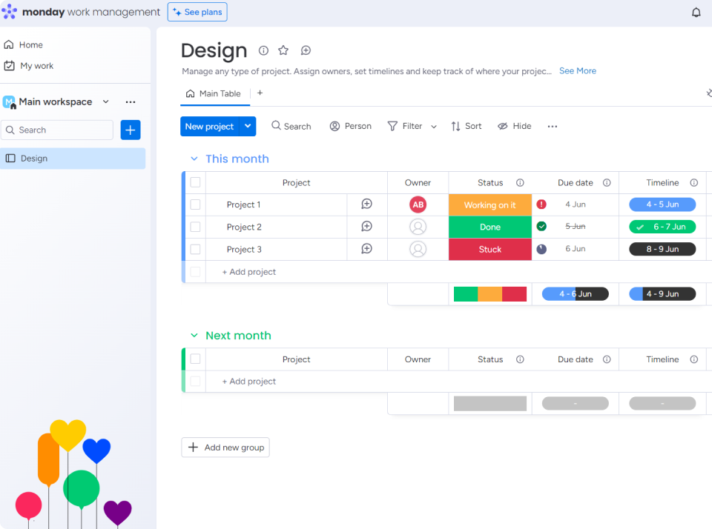The image size is (712, 529).
Task: Open toolbar more options ellipsis
Action: 552,127
